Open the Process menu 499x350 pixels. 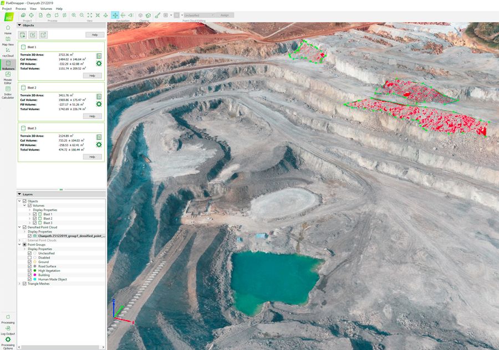pos(21,8)
